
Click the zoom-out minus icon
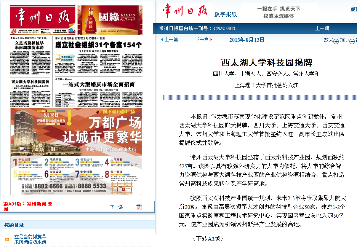click(x=352, y=41)
